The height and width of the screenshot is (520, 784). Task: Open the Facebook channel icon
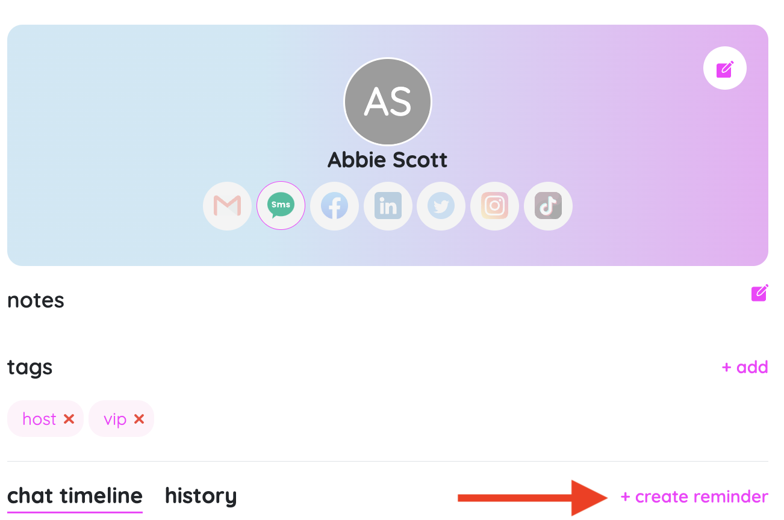[334, 206]
